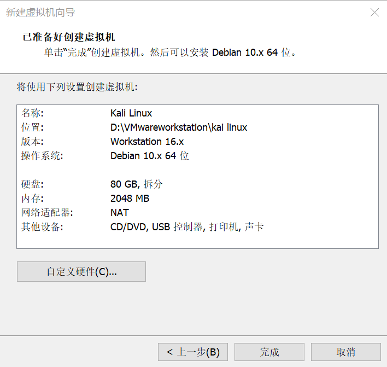Screen dimensions: 387x367
Task: Click the 其他设备: label
Action: point(42,227)
